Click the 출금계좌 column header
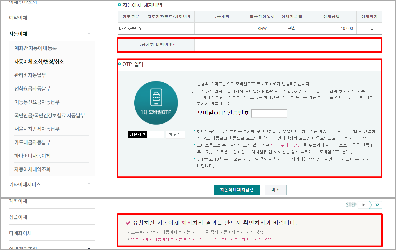 (221, 17)
